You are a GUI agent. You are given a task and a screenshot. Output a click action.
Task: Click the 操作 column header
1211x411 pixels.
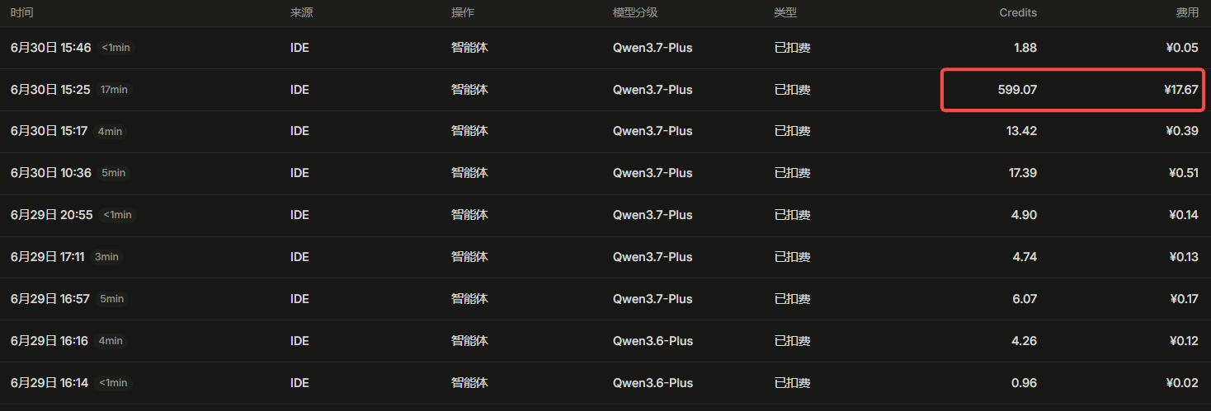[x=463, y=13]
